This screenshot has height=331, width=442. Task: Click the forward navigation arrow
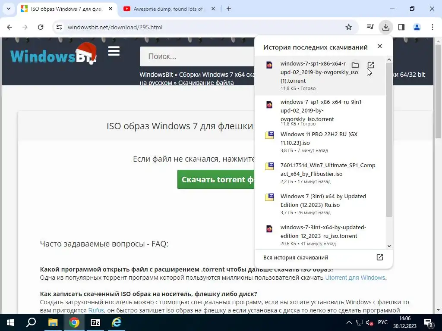click(x=25, y=27)
